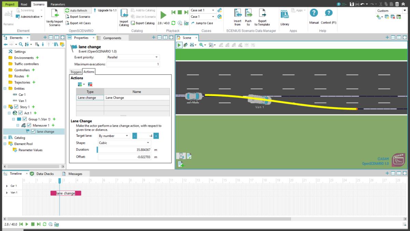Click the Manual help icon
Image resolution: width=410 pixels, height=231 pixels.
pyautogui.click(x=314, y=14)
